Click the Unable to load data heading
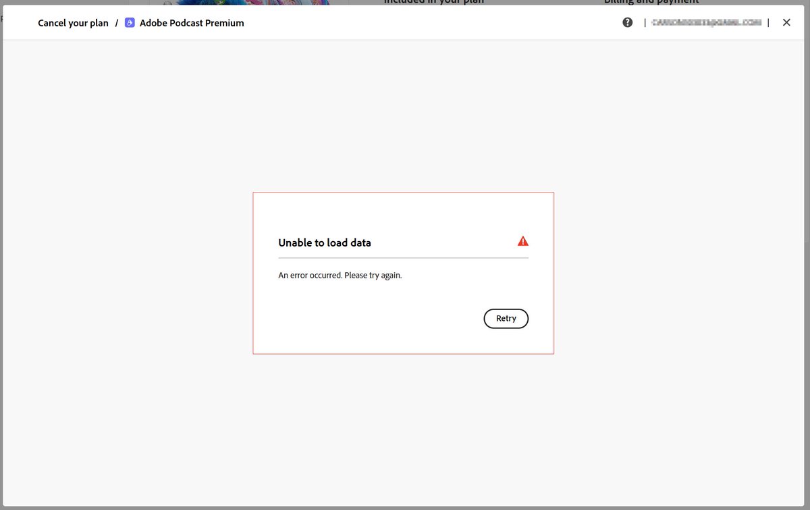This screenshot has height=510, width=810. click(325, 243)
